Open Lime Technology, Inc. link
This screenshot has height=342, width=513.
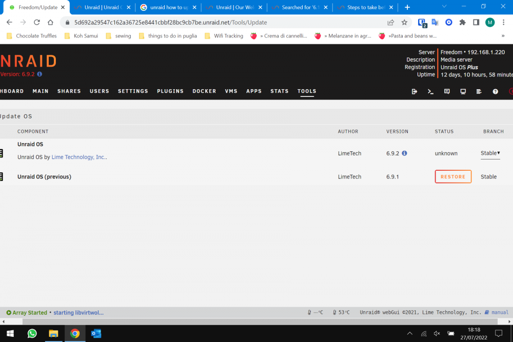(78, 157)
